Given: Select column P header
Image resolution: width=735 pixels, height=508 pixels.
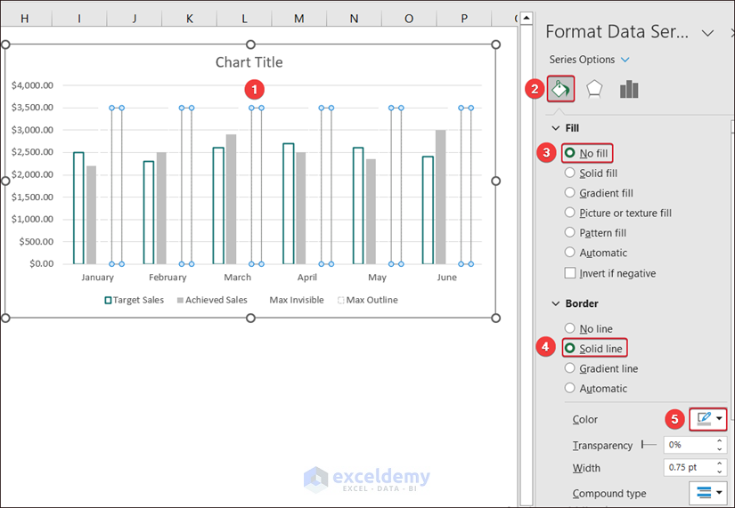Looking at the screenshot, I should click(x=464, y=19).
